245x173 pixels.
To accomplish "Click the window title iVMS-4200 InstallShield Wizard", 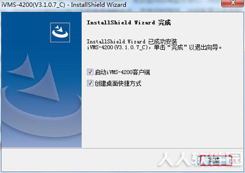I will click(64, 4).
